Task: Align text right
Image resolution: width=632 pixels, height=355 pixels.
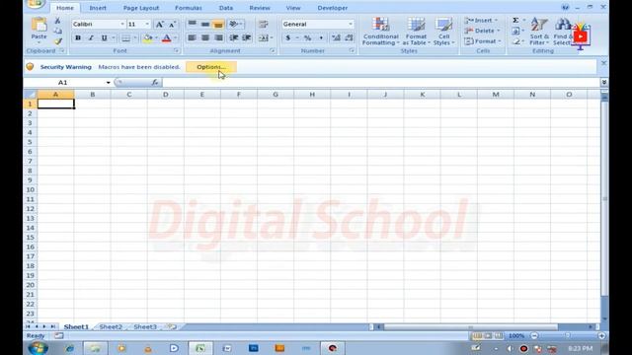Action: coord(218,37)
